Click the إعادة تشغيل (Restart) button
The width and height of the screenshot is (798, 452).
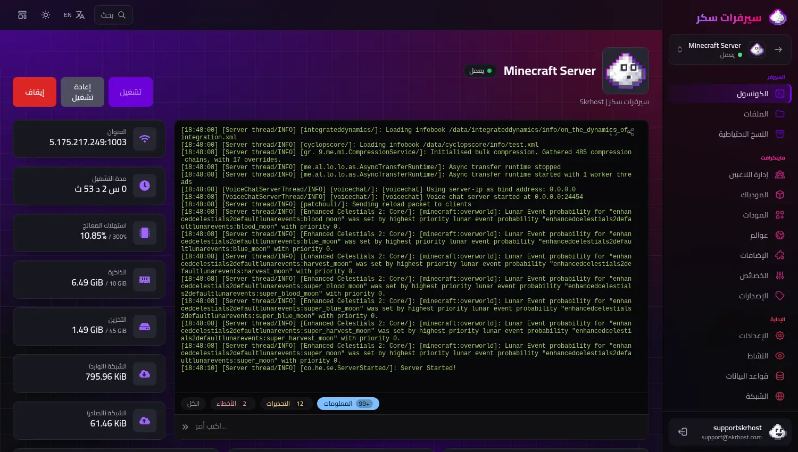(82, 92)
